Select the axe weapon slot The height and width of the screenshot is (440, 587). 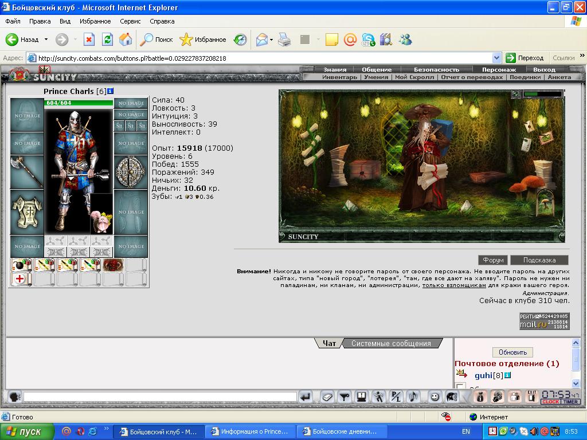tap(27, 172)
